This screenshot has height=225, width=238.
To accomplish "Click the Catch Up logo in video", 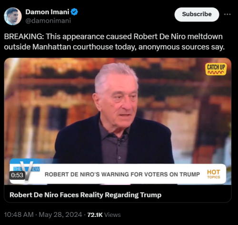I will tap(216, 69).
